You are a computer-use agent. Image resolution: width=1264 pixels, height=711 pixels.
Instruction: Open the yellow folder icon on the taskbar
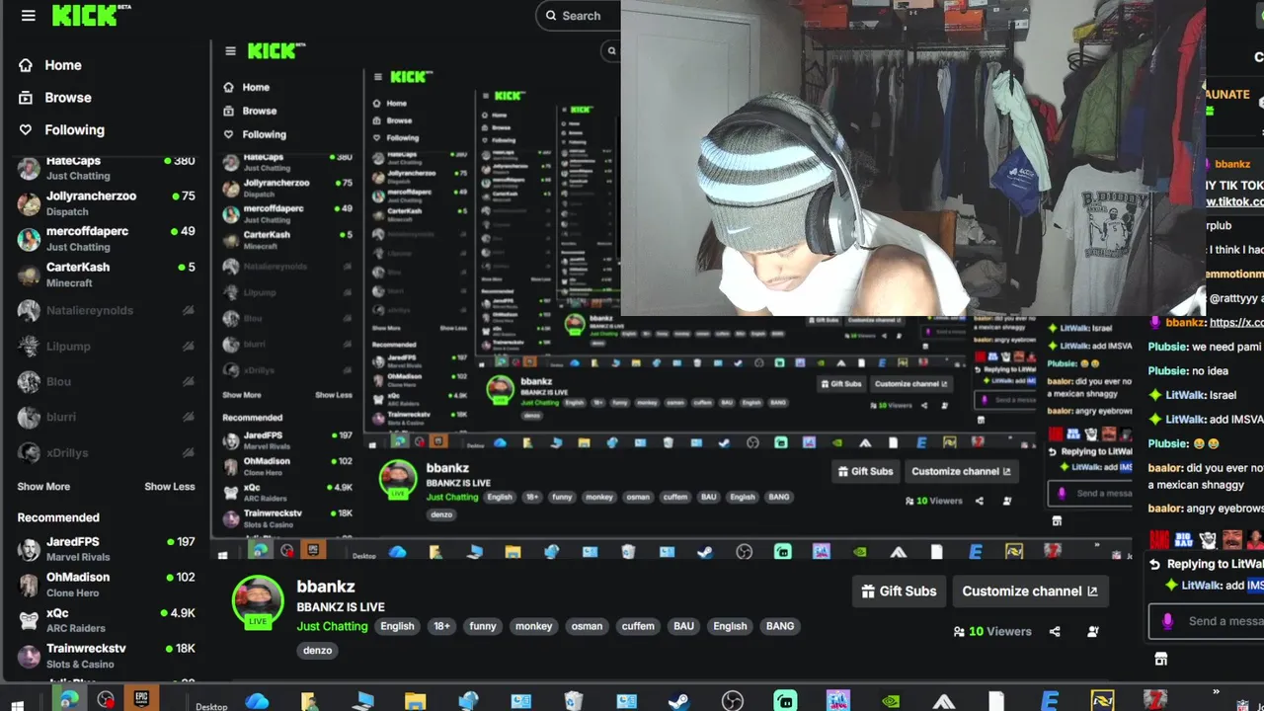(x=415, y=701)
